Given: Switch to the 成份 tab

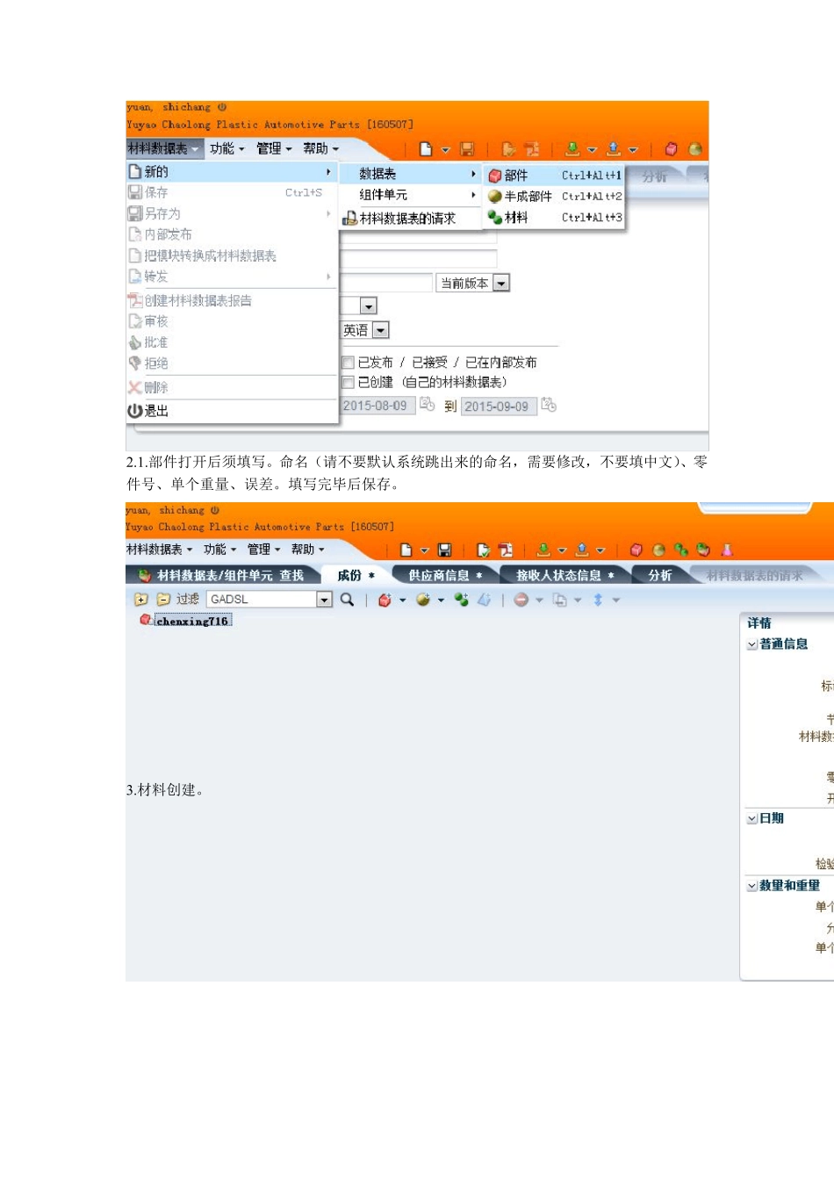Looking at the screenshot, I should (356, 576).
